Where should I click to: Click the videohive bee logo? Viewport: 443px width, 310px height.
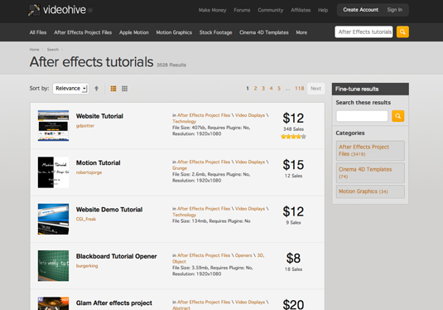tap(34, 10)
